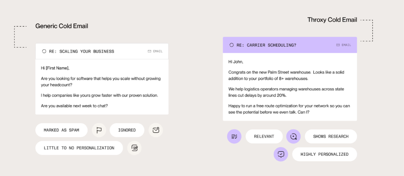404x176 pixels.
Task: Click the EMAIL envelope label in purple Throxy header
Action: click(344, 45)
